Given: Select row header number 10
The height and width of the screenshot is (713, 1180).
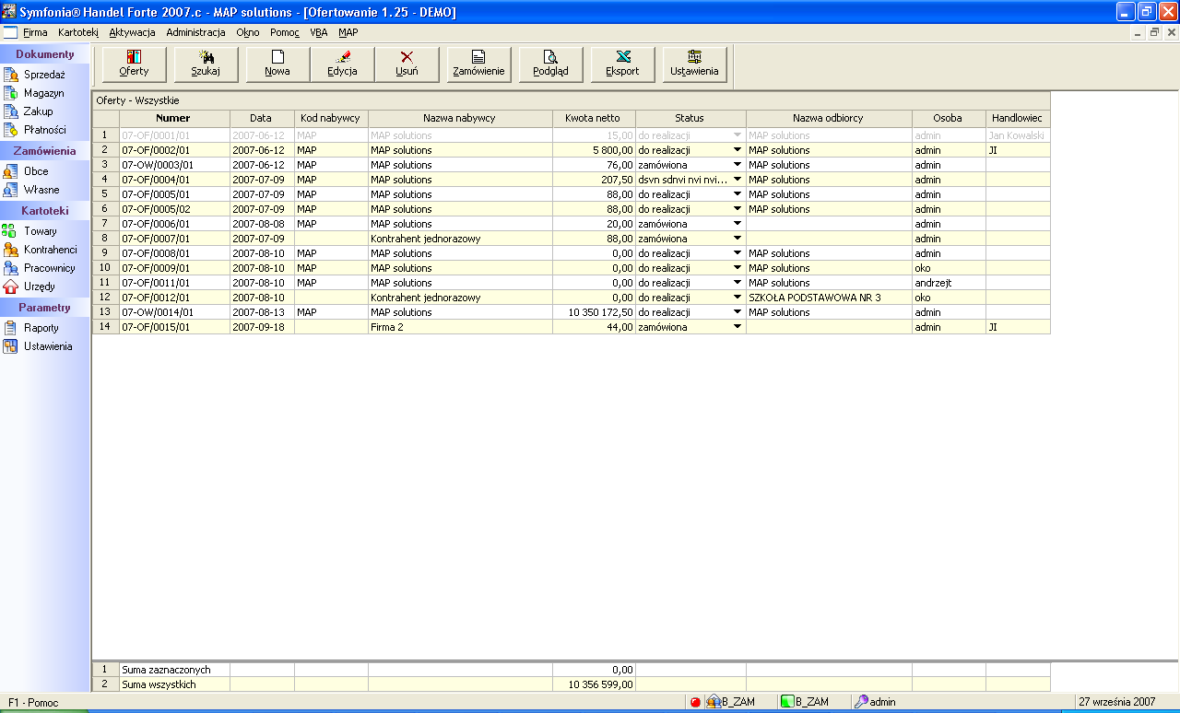Looking at the screenshot, I should tap(105, 268).
